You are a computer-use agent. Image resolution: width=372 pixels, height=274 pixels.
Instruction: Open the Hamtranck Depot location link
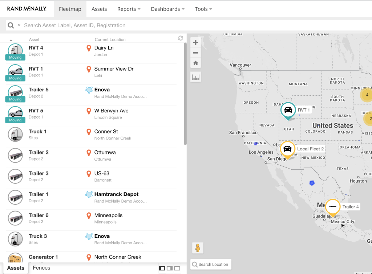click(x=116, y=194)
